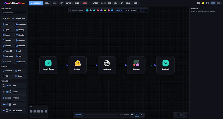Click the yellow circular icon in the header
Screen dimensions: 223x119
tap(203, 3)
